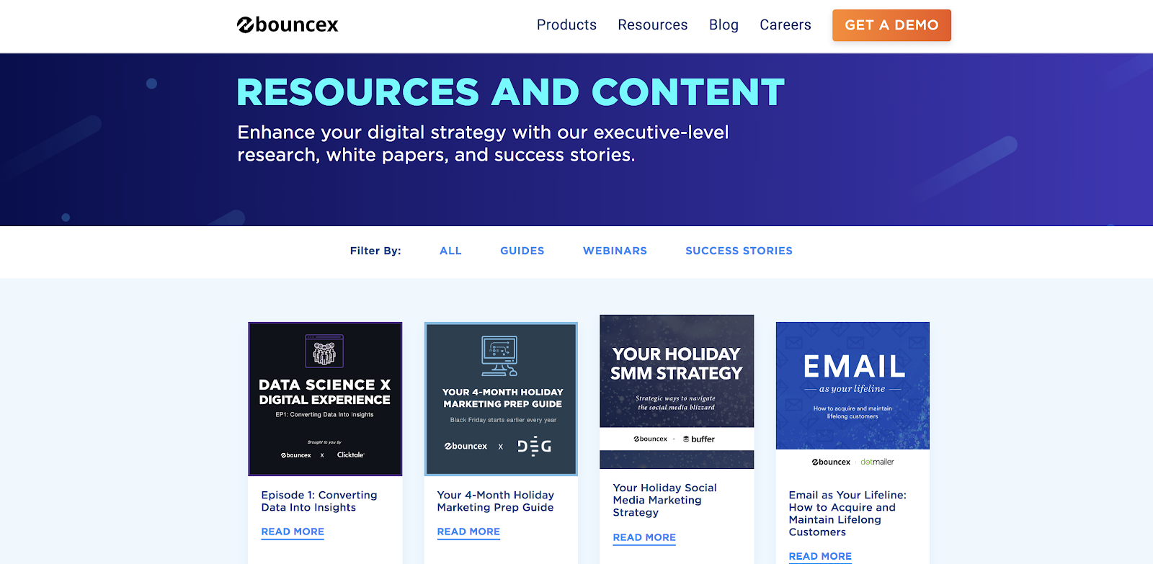Filter resources by Success Stories

pyautogui.click(x=739, y=251)
